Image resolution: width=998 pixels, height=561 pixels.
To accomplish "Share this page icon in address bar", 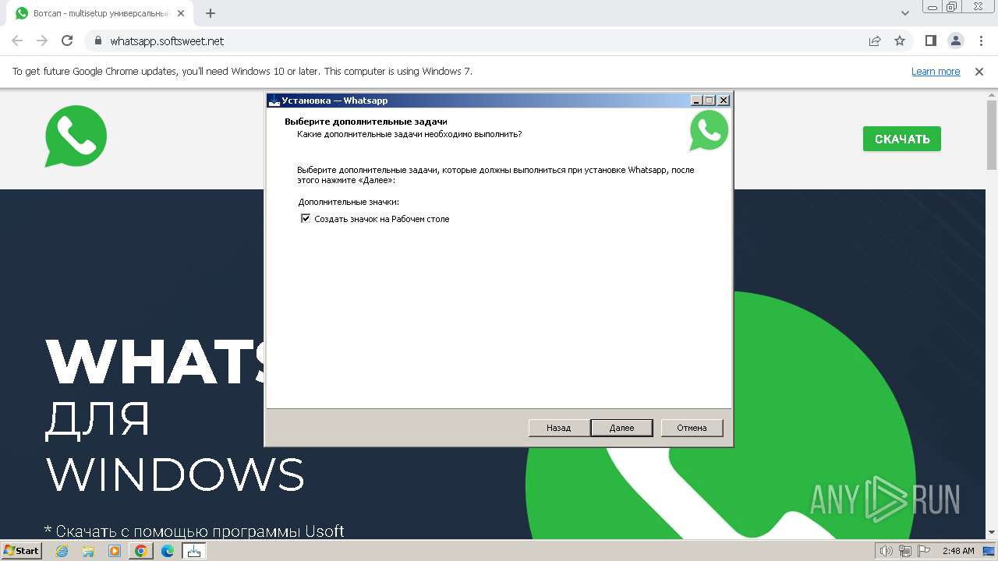I will pos(875,41).
